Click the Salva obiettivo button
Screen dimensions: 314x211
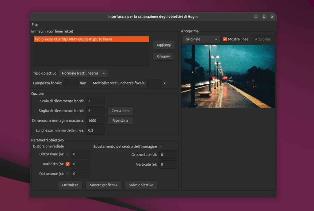(141, 185)
